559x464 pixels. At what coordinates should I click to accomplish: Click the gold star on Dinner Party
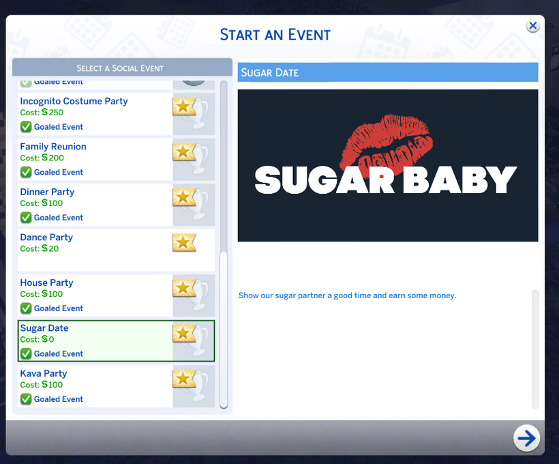[x=184, y=197]
